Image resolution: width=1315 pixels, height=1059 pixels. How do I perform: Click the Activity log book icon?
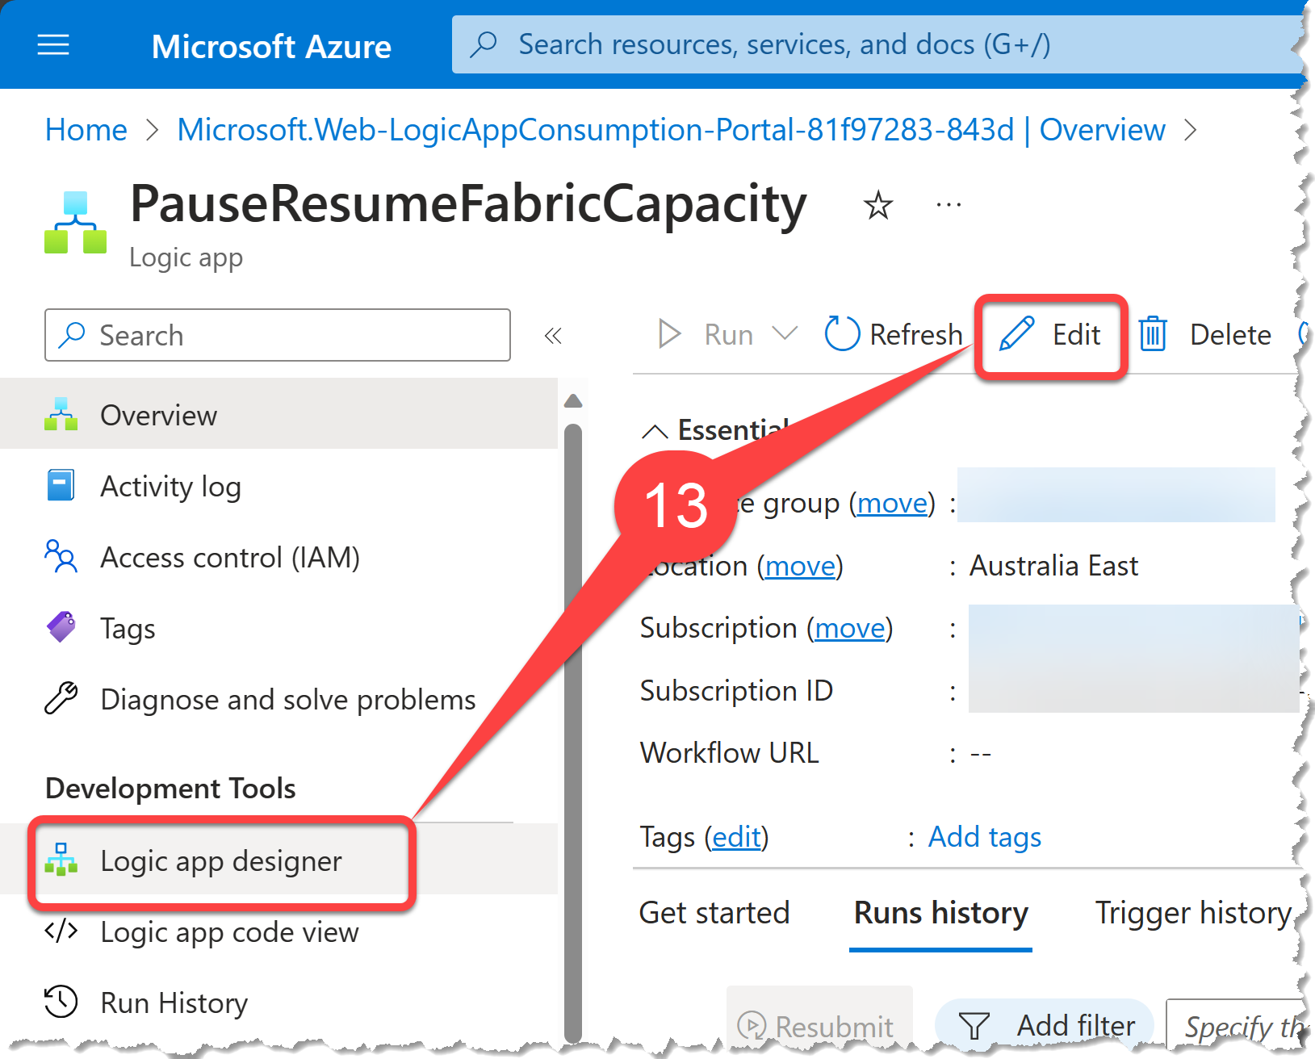61,486
